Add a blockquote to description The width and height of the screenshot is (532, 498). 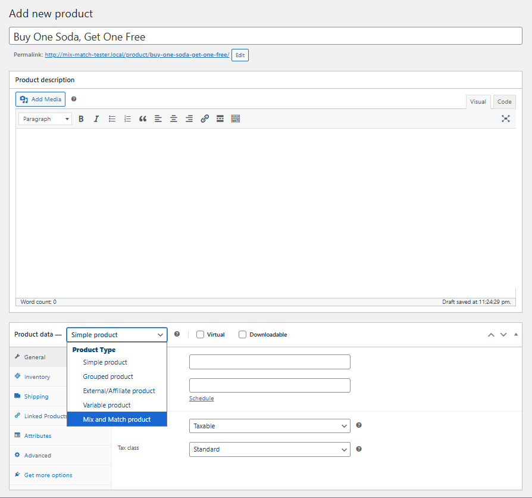click(143, 119)
